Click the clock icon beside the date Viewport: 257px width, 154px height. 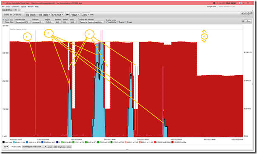point(214,3)
